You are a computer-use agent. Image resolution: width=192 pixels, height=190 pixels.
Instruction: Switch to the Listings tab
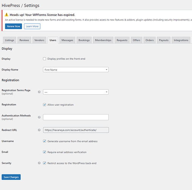tap(10, 40)
